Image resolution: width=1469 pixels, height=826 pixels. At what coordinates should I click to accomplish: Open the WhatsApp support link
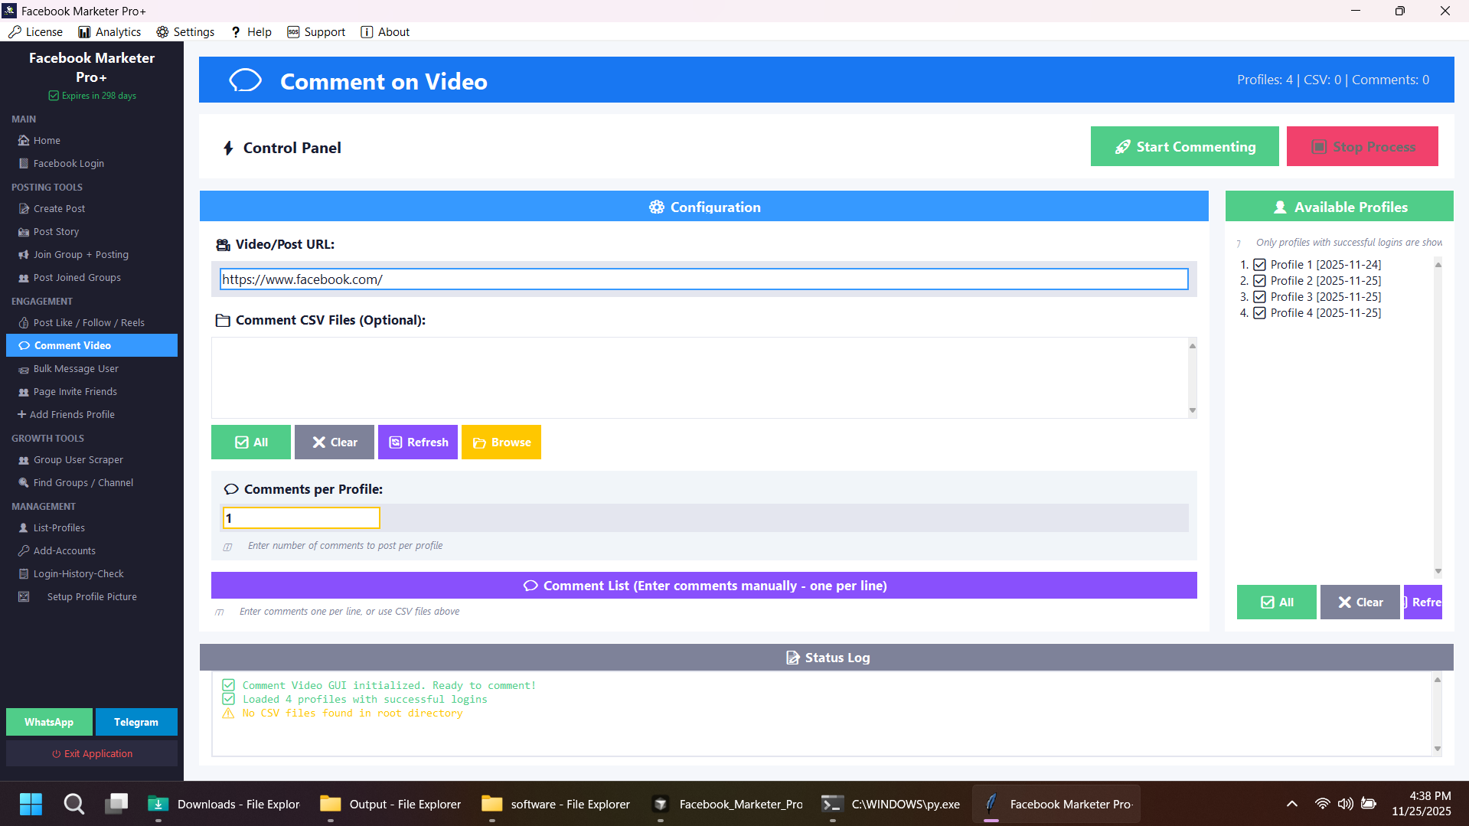click(48, 721)
